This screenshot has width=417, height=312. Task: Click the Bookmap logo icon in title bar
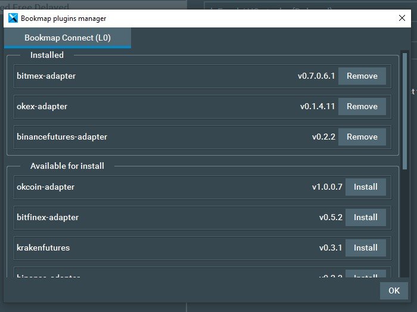click(13, 18)
